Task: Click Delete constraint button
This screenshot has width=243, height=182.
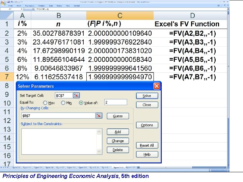Action: click(x=118, y=150)
